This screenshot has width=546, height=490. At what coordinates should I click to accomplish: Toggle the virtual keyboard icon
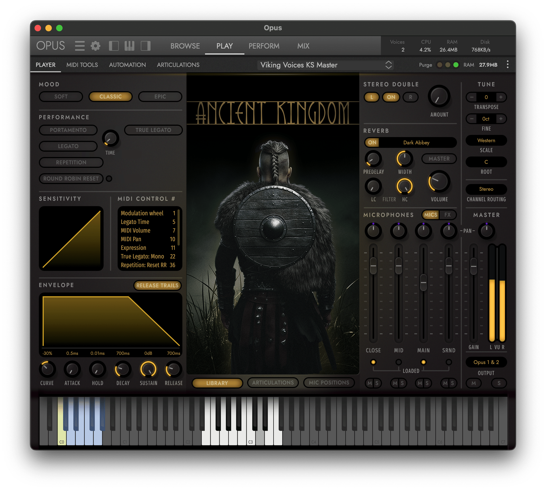pos(129,46)
